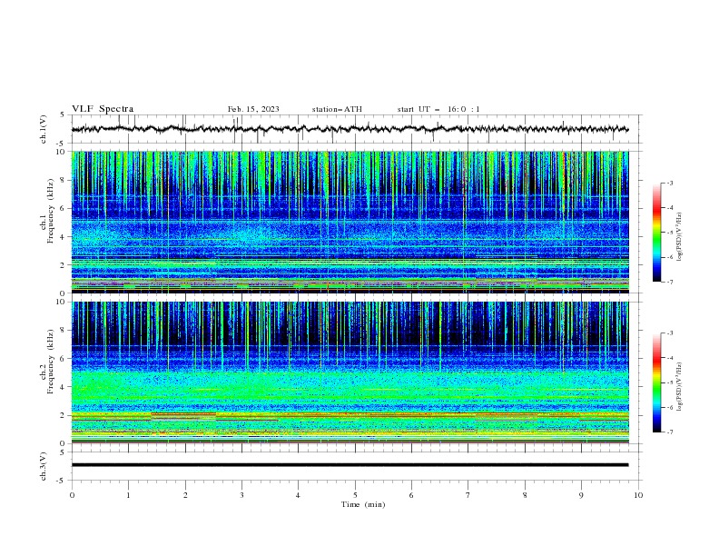Click the "station=ATH" header label
The image size is (719, 556).
pyautogui.click(x=337, y=109)
